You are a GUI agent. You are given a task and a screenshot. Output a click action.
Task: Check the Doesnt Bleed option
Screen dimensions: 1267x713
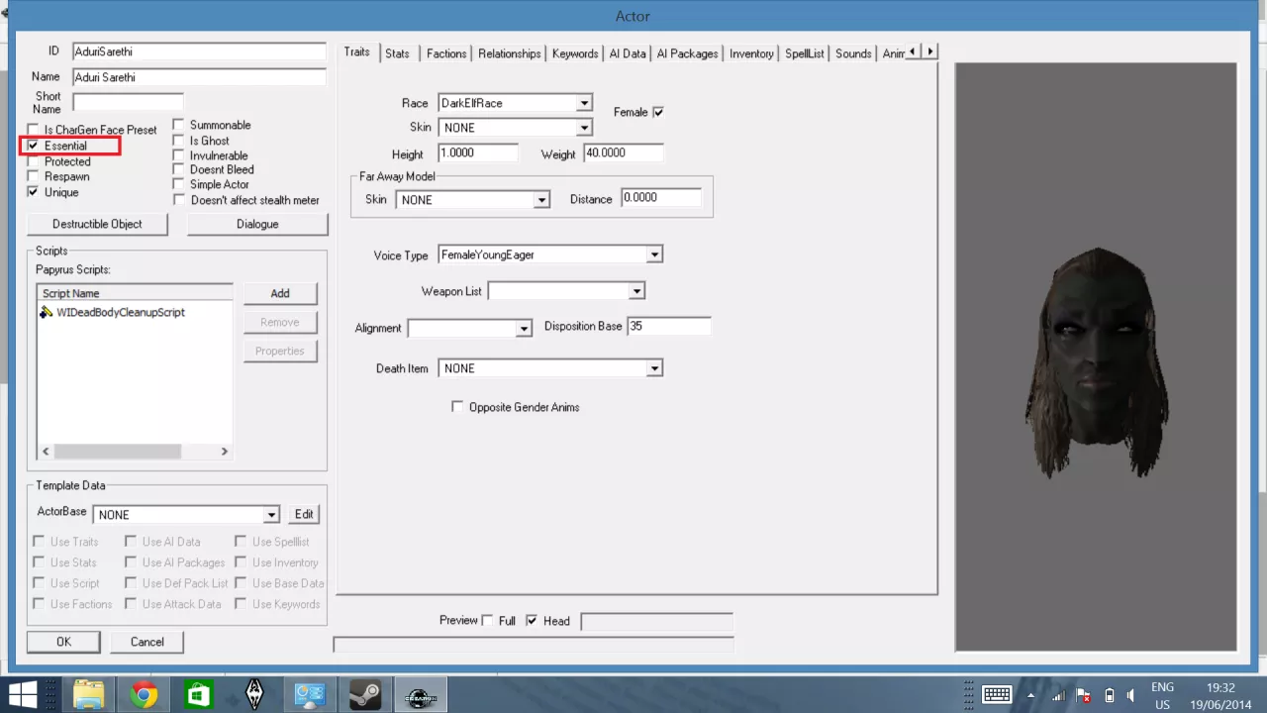click(x=179, y=169)
